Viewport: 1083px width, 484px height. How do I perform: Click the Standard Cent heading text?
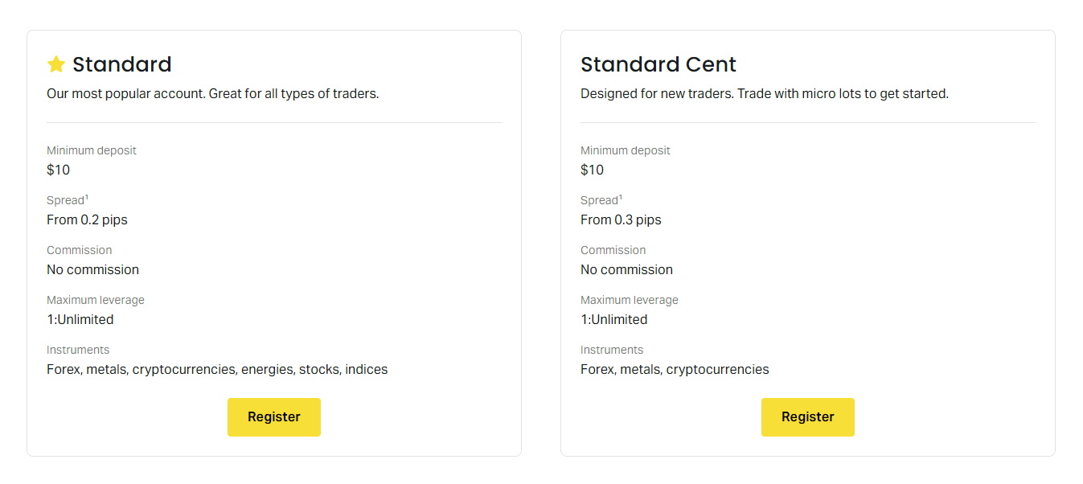(x=658, y=64)
